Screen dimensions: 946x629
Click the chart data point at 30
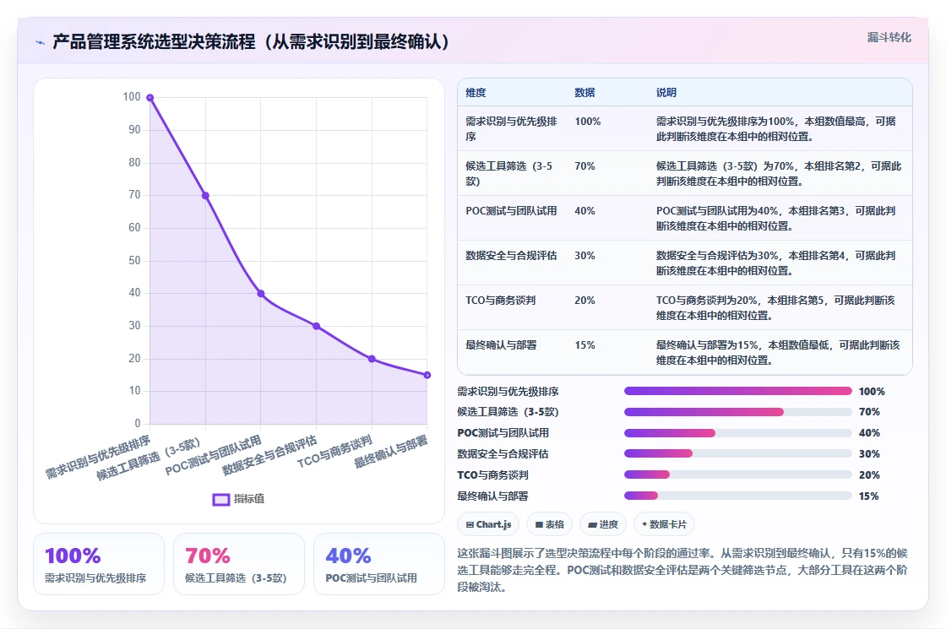pyautogui.click(x=316, y=326)
